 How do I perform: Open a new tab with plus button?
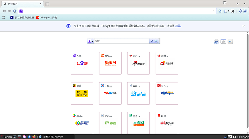pos(47,4)
